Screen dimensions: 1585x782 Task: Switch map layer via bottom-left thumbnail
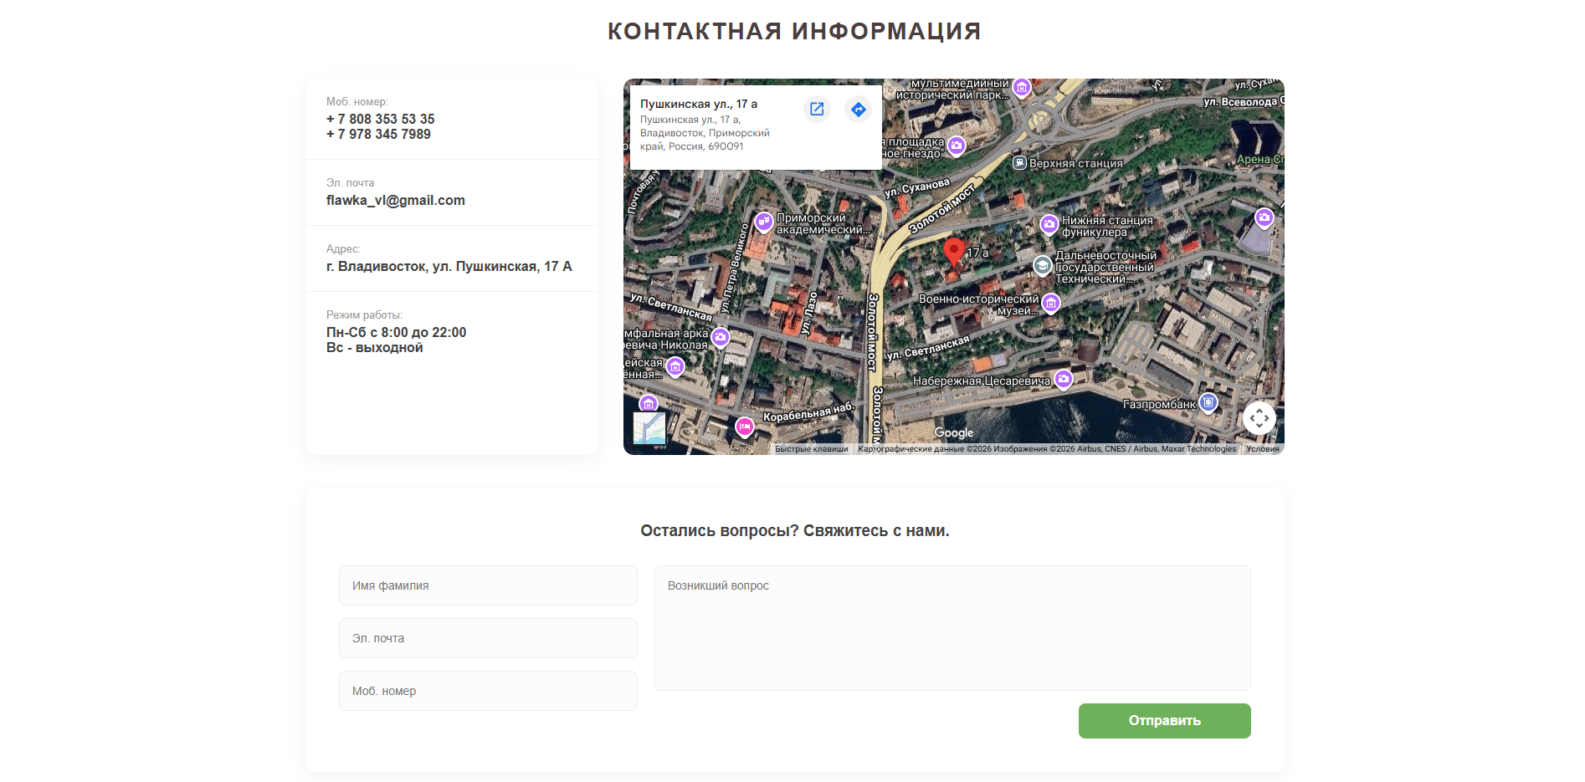pyautogui.click(x=649, y=428)
